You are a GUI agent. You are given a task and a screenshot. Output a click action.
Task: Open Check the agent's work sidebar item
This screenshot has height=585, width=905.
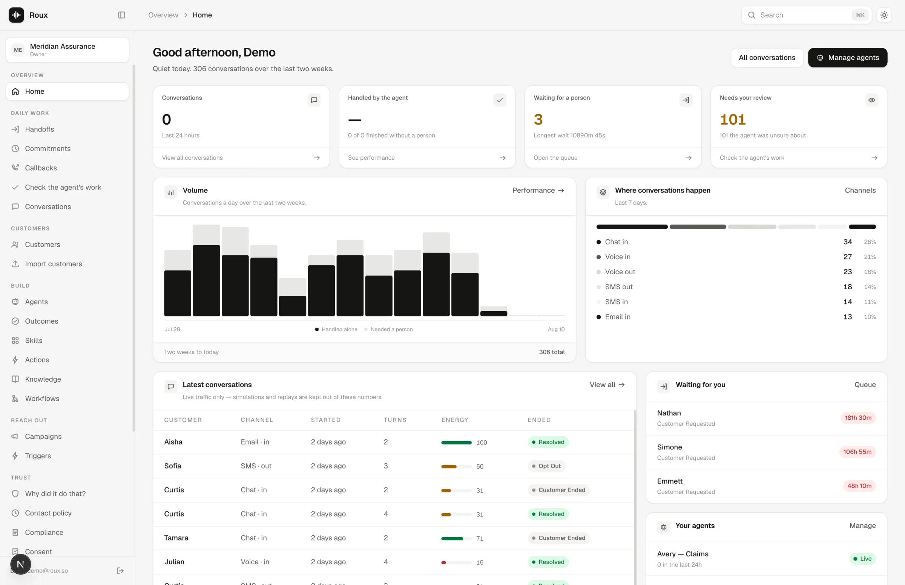[x=67, y=187]
